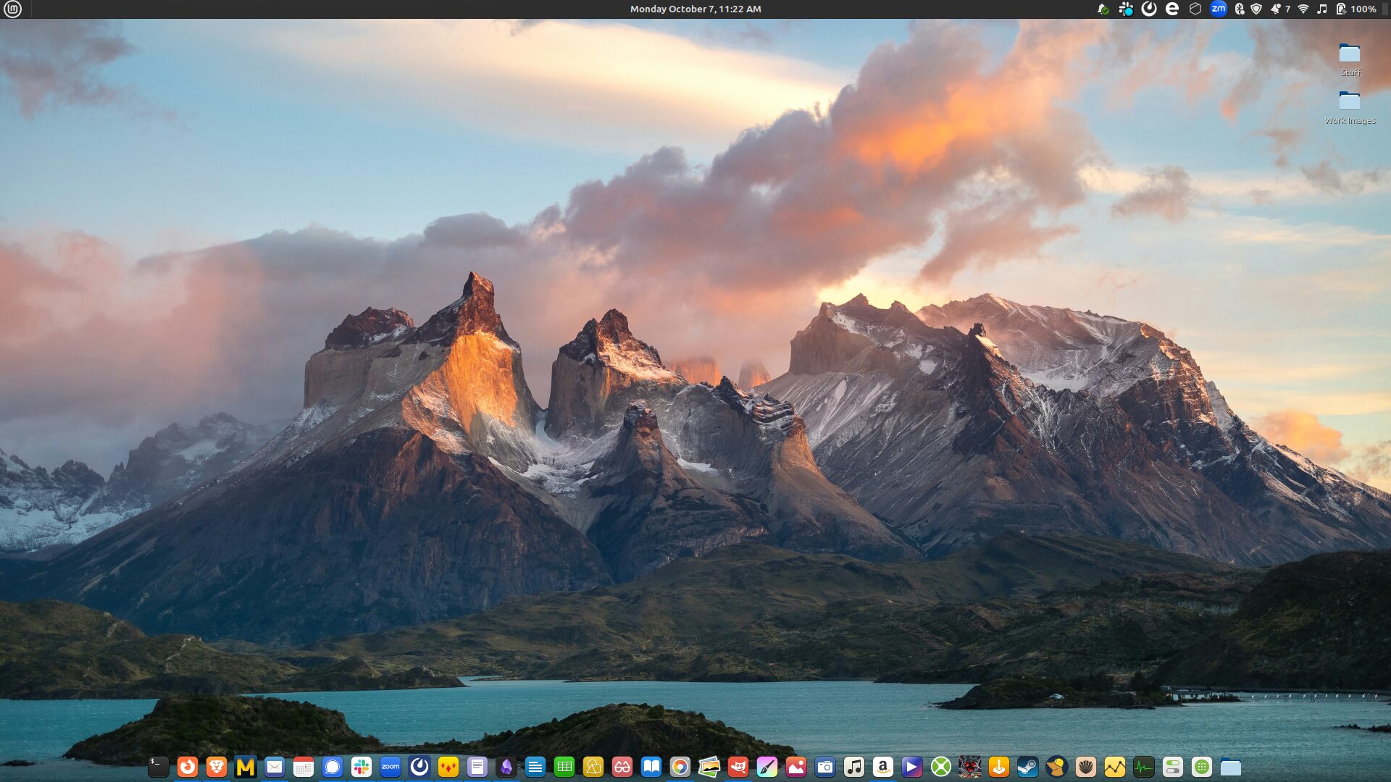Launch the Music player from the dock
Screen dimensions: 1391x782
[853, 767]
